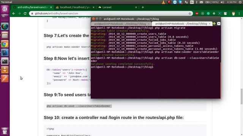This screenshot has height=136, width=243.
Task: Close the localhost browser tab
Action: (93, 7)
